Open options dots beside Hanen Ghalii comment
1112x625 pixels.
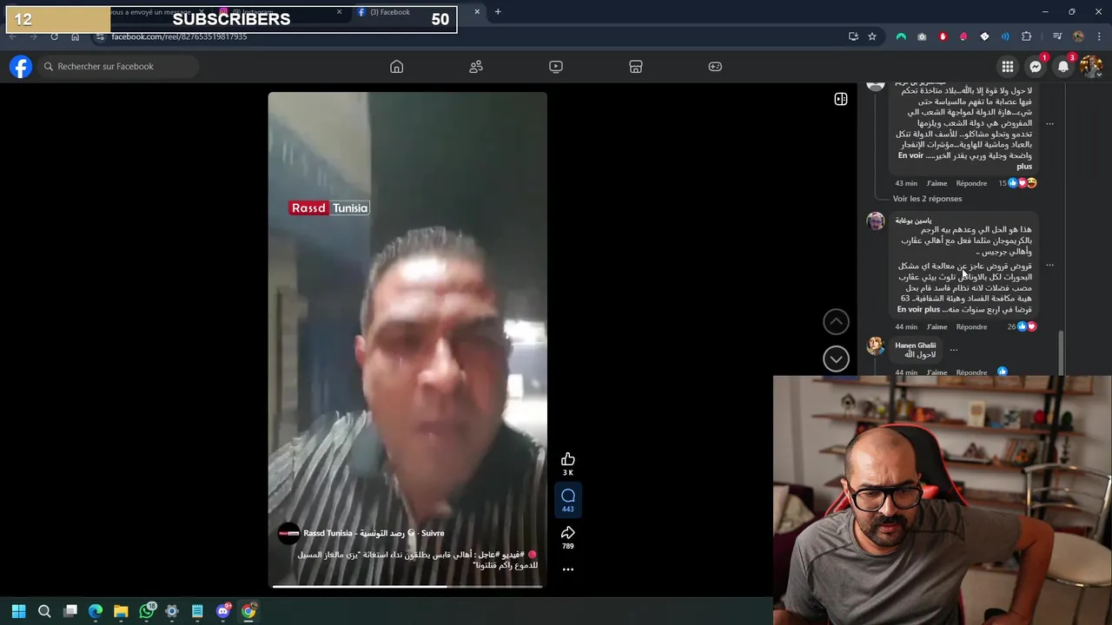coord(953,350)
